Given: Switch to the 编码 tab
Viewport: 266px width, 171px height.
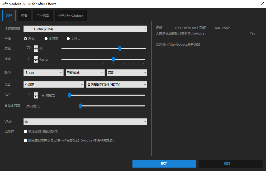Looking at the screenshot, I should [x=9, y=16].
